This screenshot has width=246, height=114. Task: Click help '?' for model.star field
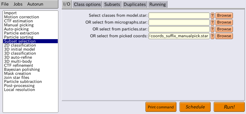(212, 16)
